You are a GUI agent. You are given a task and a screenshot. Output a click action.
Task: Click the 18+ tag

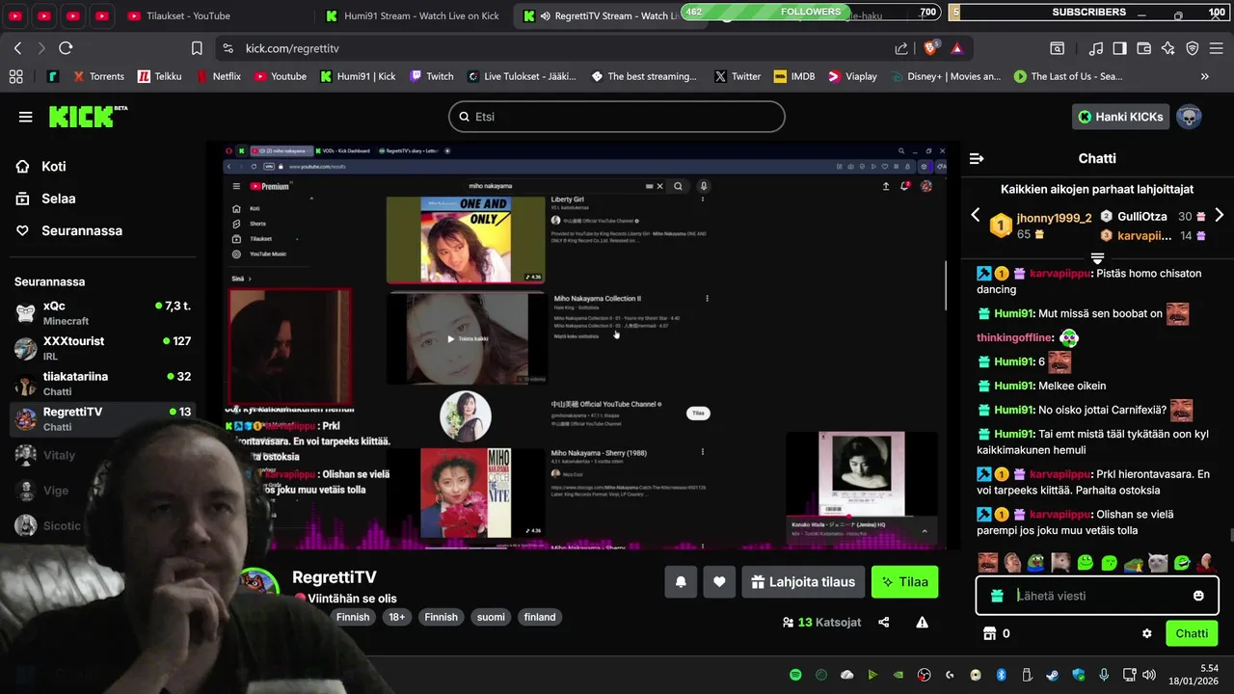(x=396, y=617)
